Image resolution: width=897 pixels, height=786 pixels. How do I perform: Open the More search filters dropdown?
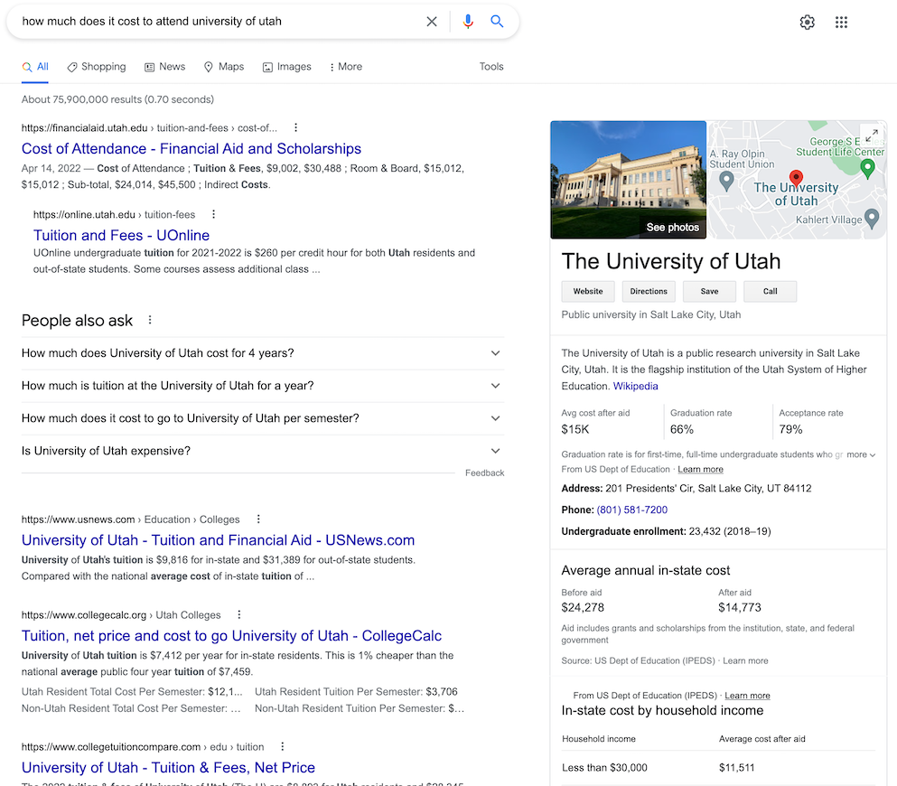point(346,67)
